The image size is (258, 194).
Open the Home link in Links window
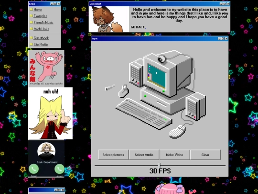[38, 10]
